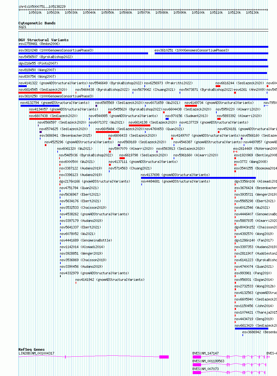Click nsv970156 (Sudmant2013) variant
This screenshot has height=376, width=277.
pos(187,116)
